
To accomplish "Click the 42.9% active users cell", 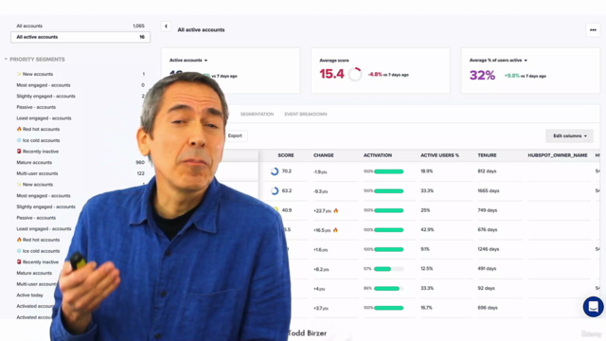I will (x=427, y=229).
